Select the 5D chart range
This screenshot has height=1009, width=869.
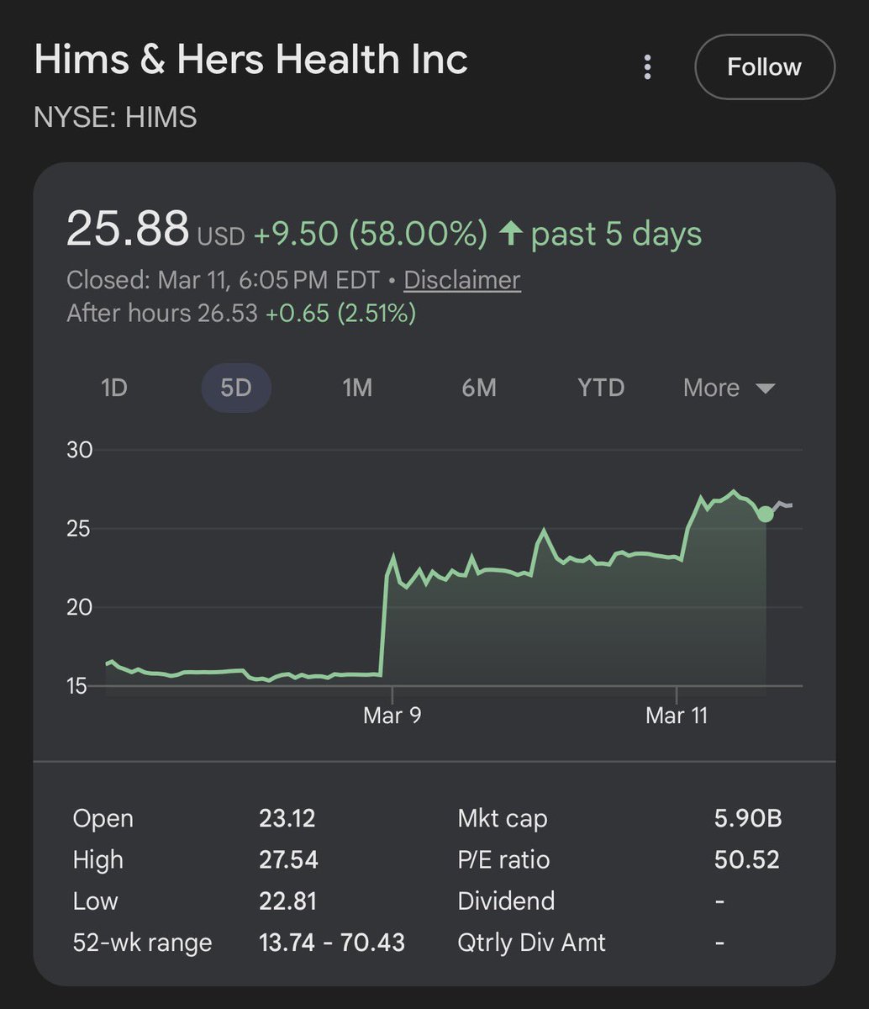[x=236, y=388]
